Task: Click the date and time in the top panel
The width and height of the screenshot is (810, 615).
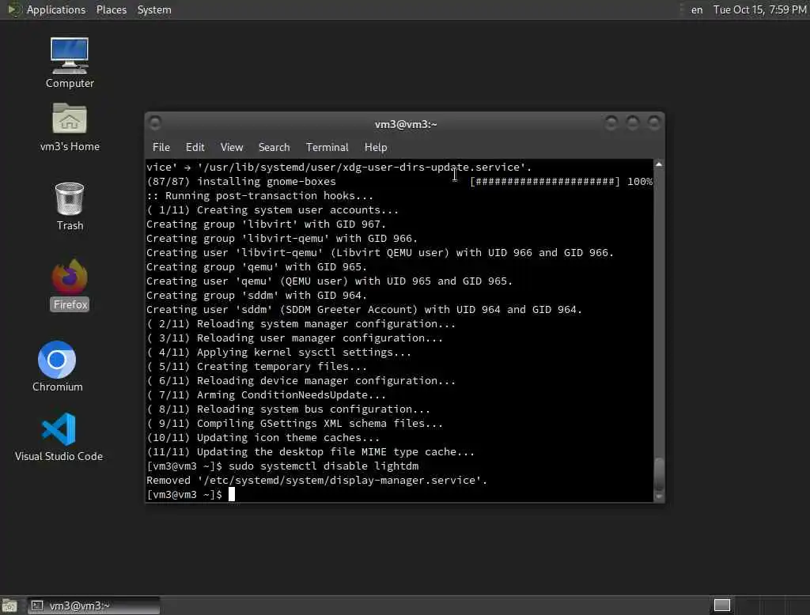Action: click(x=759, y=9)
